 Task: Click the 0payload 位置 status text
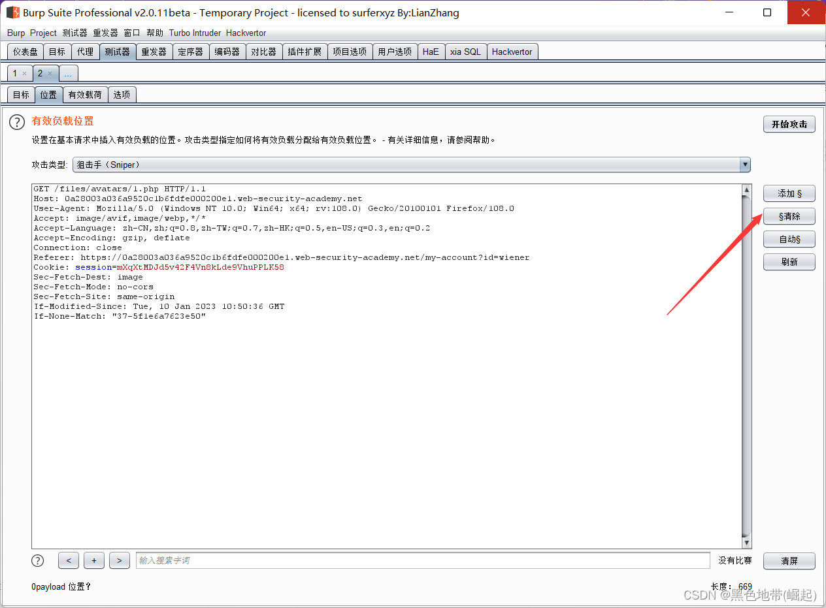pos(61,586)
